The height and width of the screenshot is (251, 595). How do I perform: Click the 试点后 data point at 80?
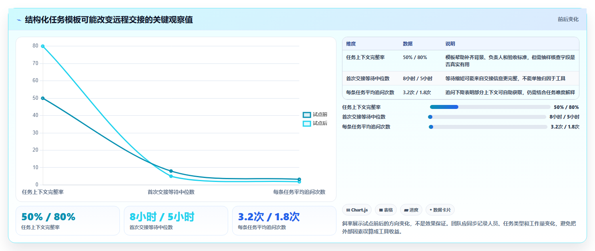point(43,46)
